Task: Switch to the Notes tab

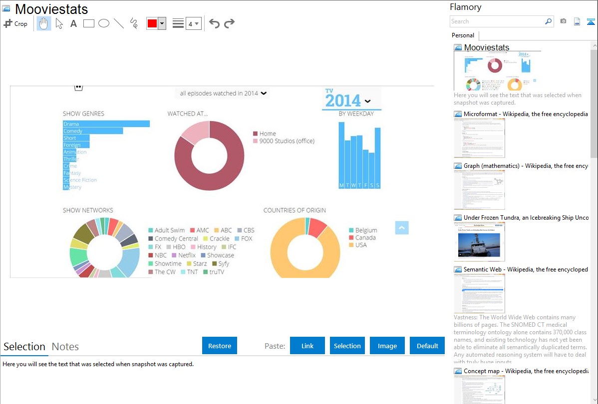Action: pos(65,347)
